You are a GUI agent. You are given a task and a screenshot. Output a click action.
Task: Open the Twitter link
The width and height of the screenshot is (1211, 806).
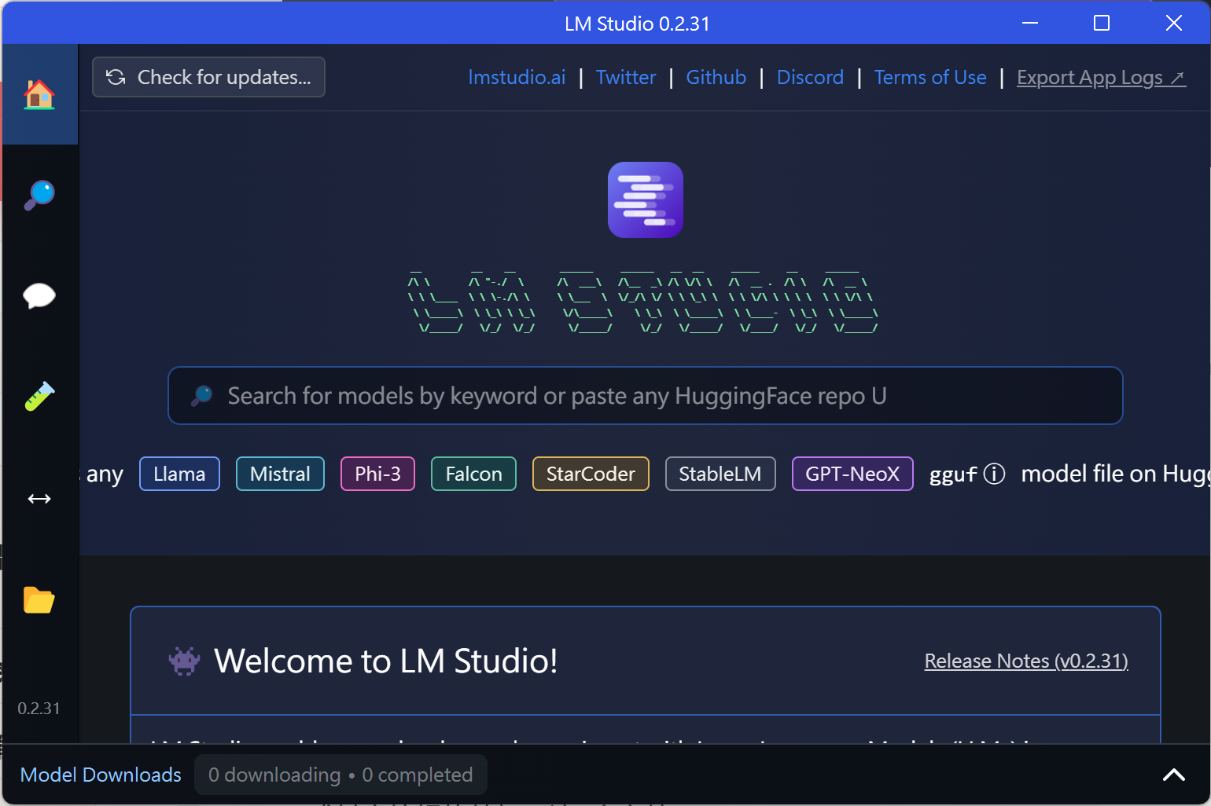626,77
